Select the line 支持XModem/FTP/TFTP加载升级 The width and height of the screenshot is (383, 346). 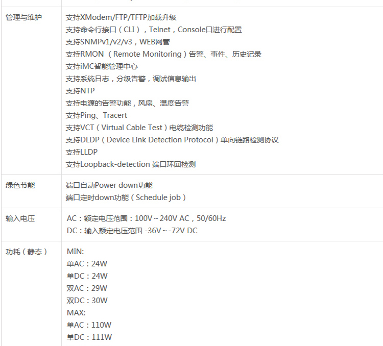pyautogui.click(x=121, y=17)
